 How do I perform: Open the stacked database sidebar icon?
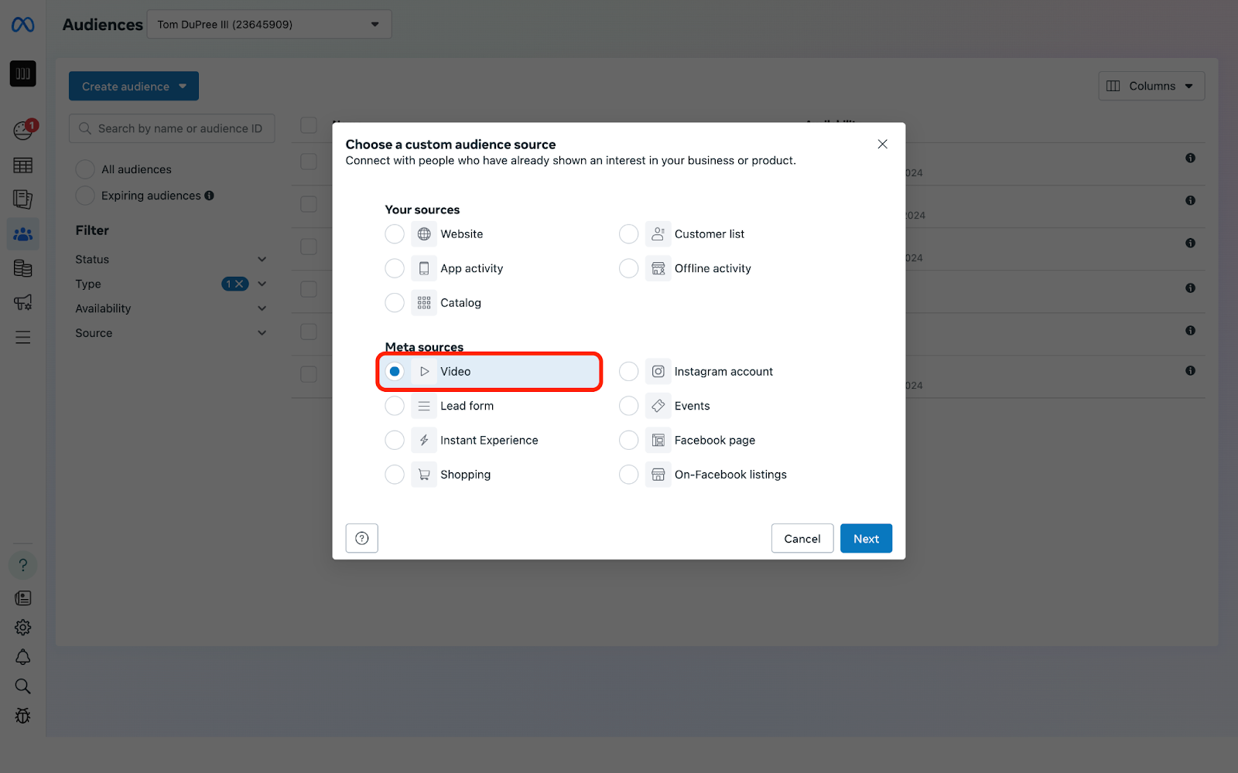[22, 268]
